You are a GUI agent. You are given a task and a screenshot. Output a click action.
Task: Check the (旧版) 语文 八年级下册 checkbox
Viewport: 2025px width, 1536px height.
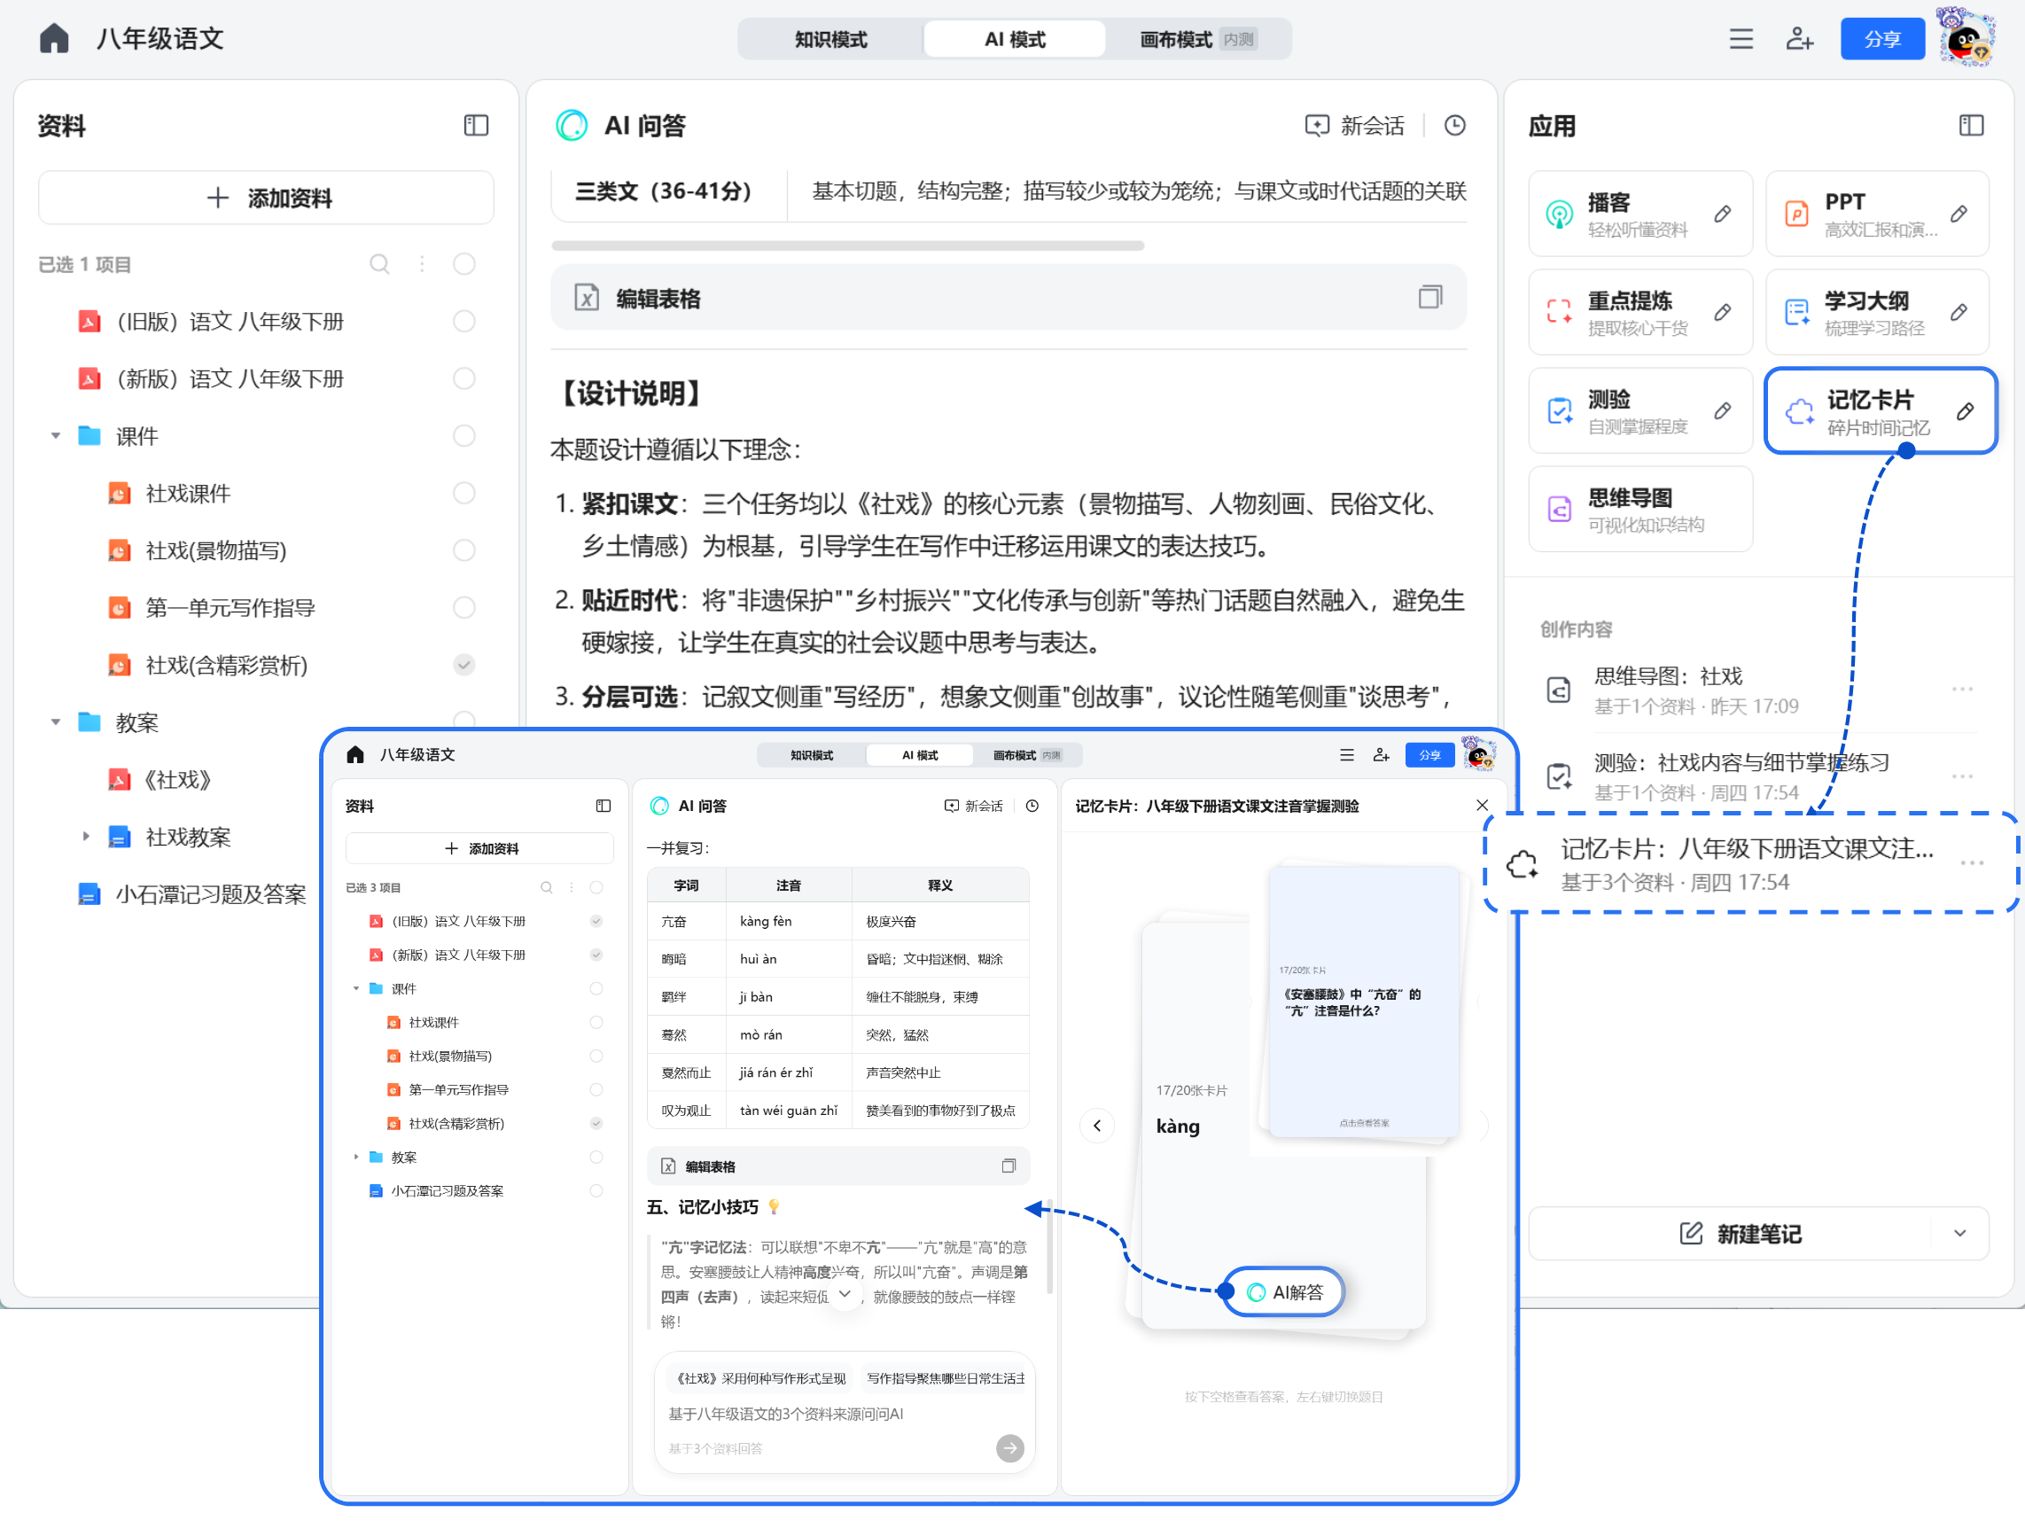464,322
